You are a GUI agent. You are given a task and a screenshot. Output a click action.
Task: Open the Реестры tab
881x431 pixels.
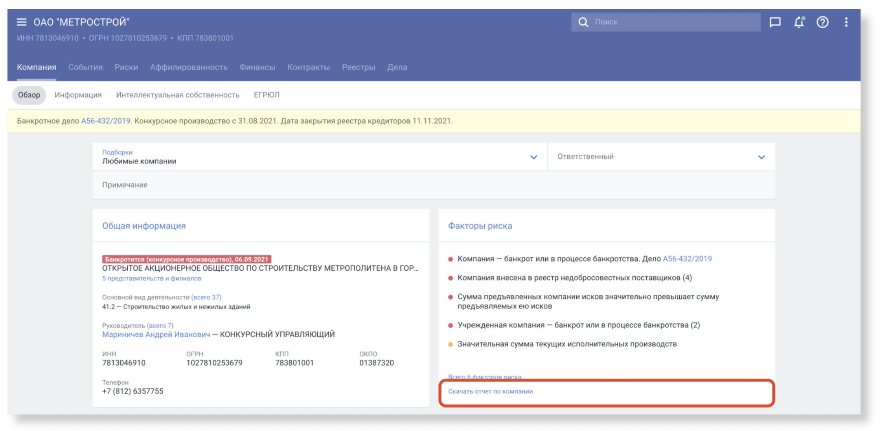[359, 67]
